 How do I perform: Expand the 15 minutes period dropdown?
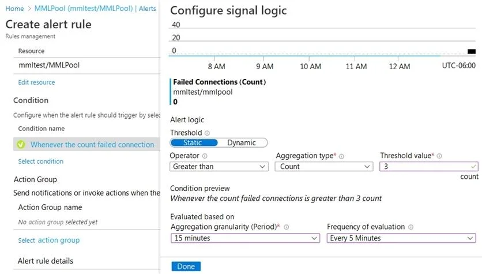[245, 238]
